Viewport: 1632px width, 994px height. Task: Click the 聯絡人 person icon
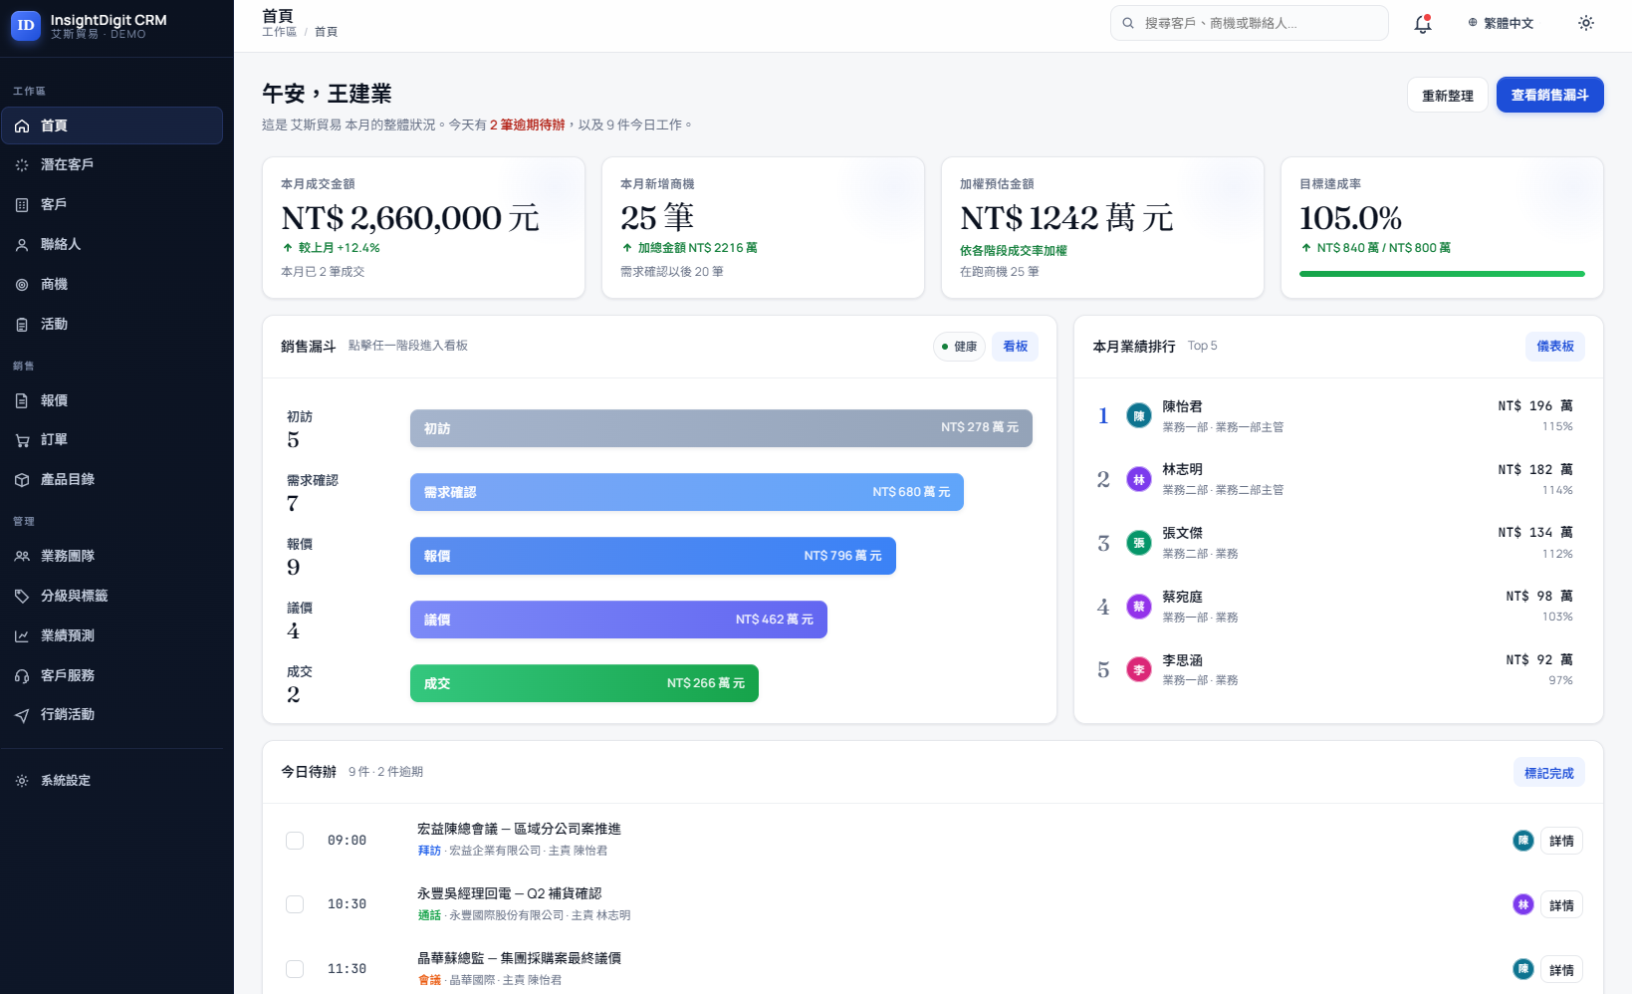point(22,245)
